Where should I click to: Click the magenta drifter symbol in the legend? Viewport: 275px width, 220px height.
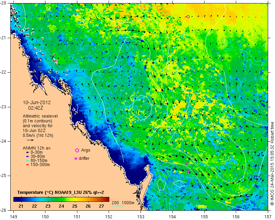tap(76, 158)
